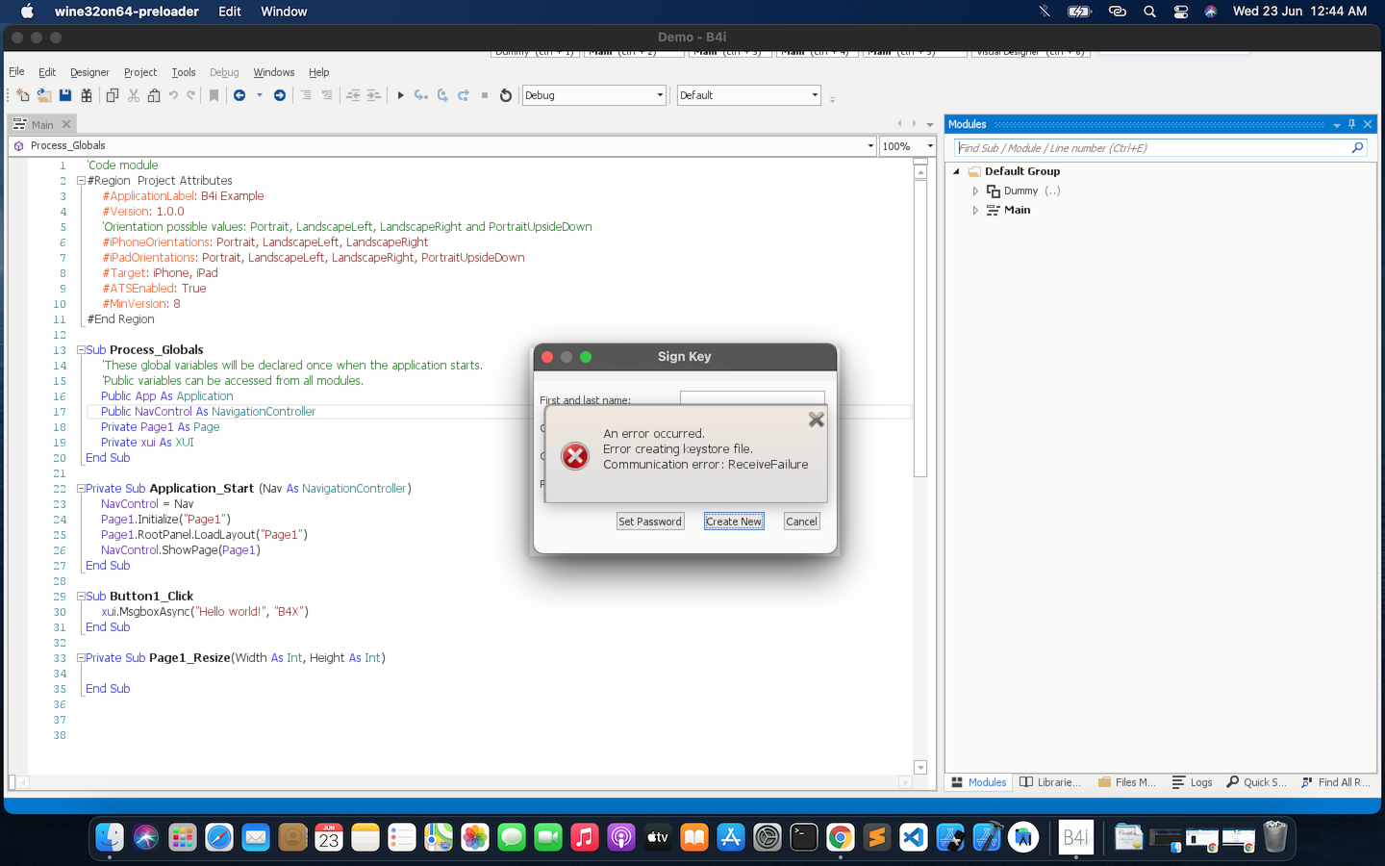Click the Step In debug icon
Screen dimensions: 1385x866
pyautogui.click(x=421, y=95)
